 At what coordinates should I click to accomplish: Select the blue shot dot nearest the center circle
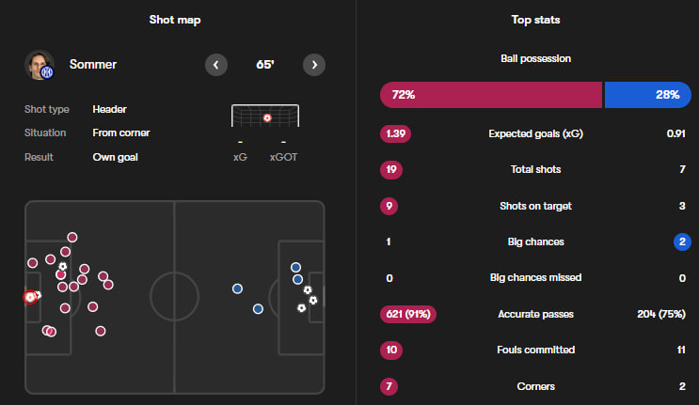(x=238, y=288)
